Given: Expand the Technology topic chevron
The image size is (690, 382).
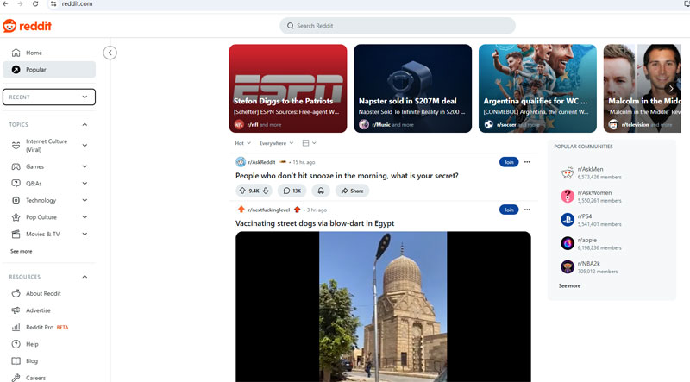Looking at the screenshot, I should tap(85, 200).
